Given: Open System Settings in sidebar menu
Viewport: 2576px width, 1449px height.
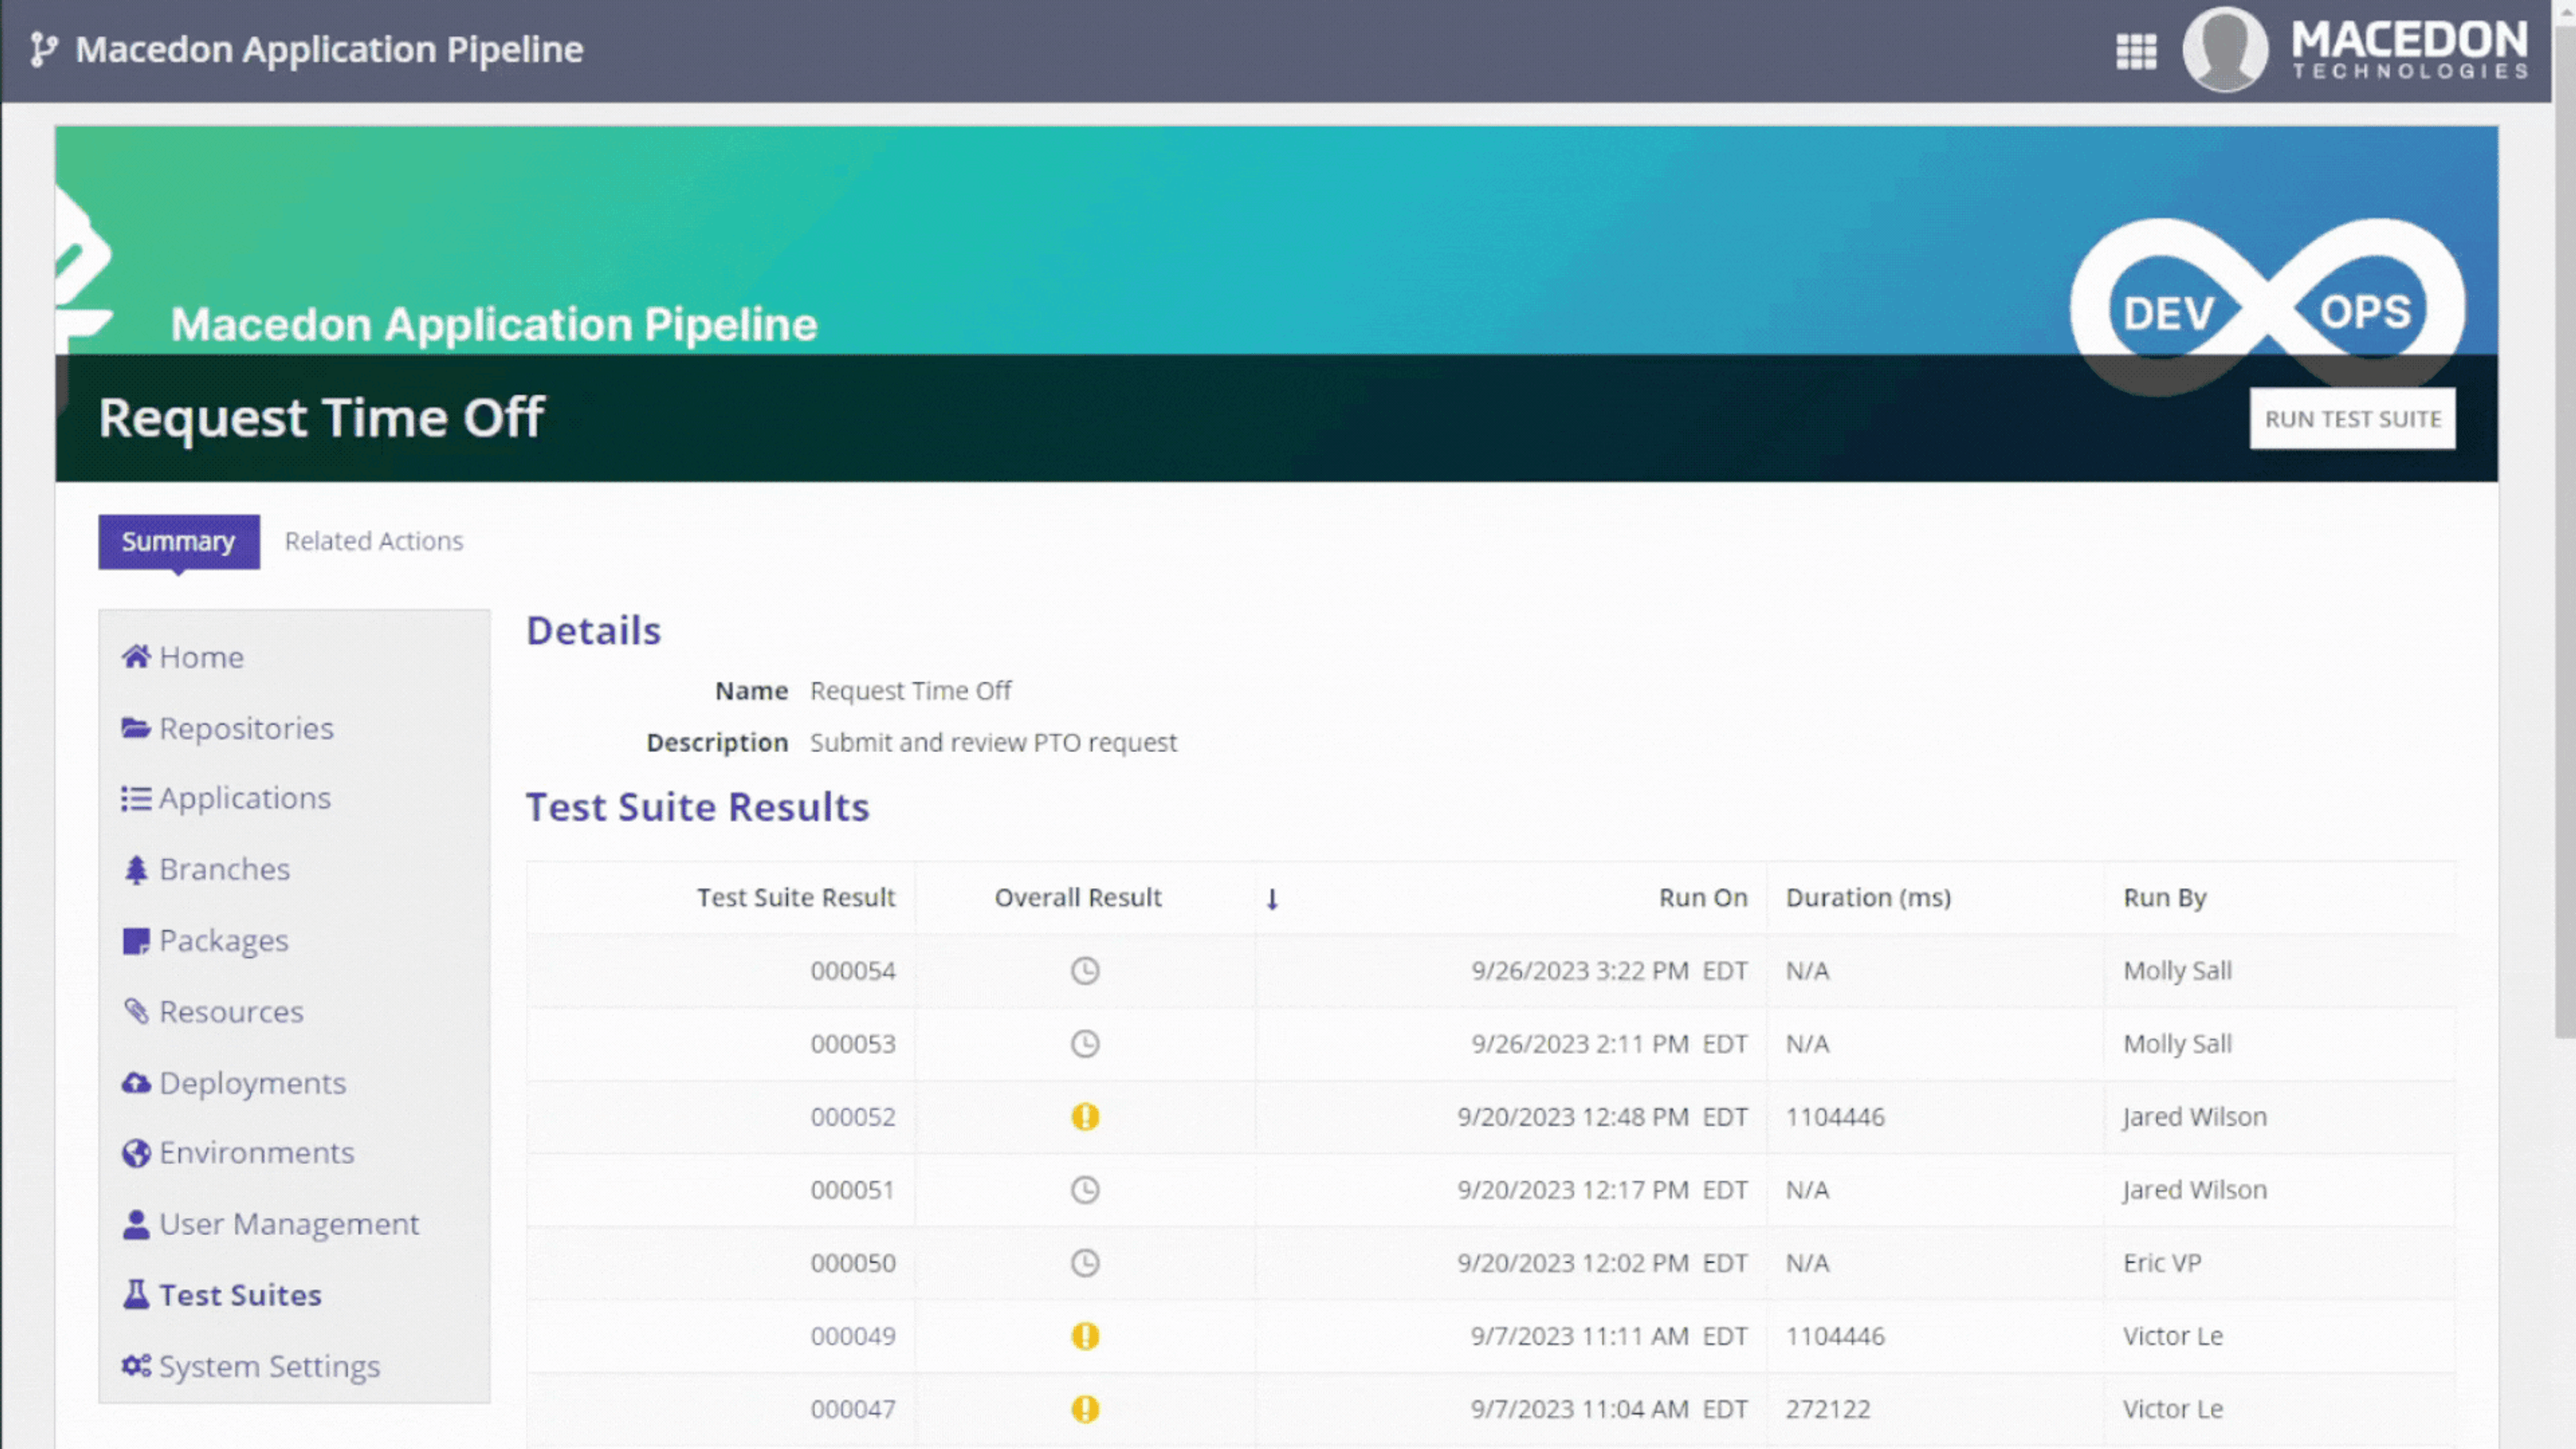Looking at the screenshot, I should [269, 1366].
